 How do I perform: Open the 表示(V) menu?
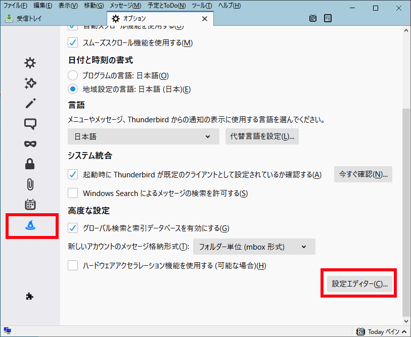click(68, 6)
